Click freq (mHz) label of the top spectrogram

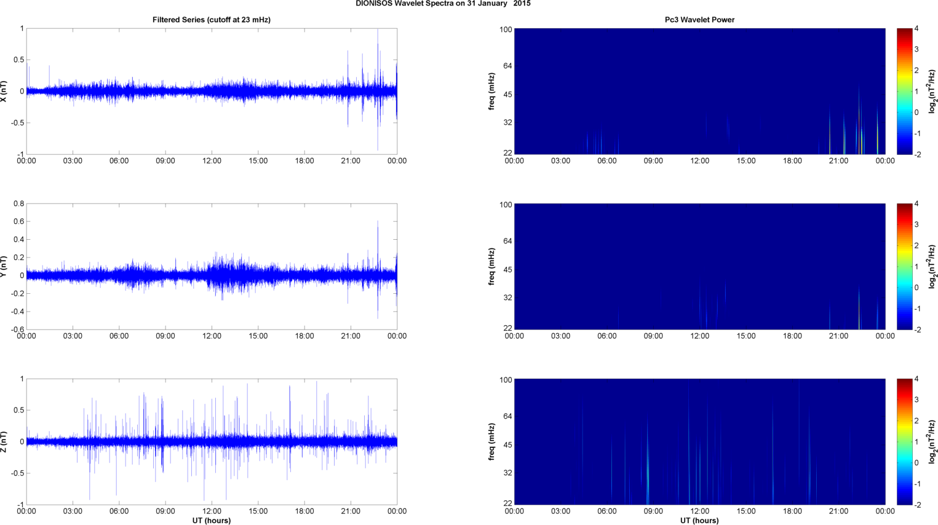coord(492,91)
